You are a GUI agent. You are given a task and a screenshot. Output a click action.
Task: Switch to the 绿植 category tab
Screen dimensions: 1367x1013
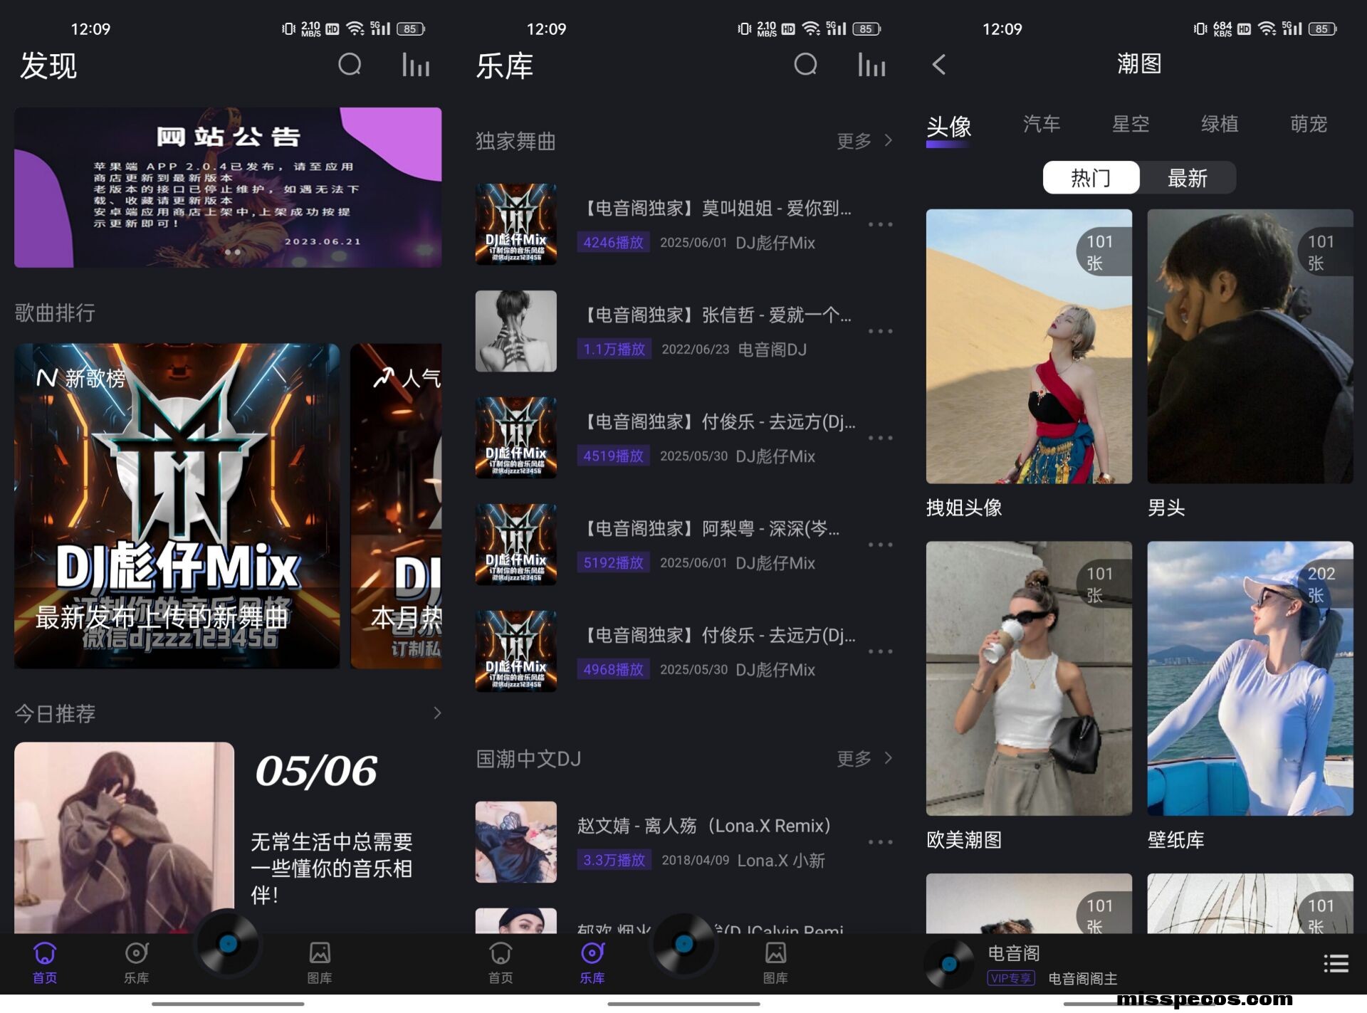tap(1220, 124)
